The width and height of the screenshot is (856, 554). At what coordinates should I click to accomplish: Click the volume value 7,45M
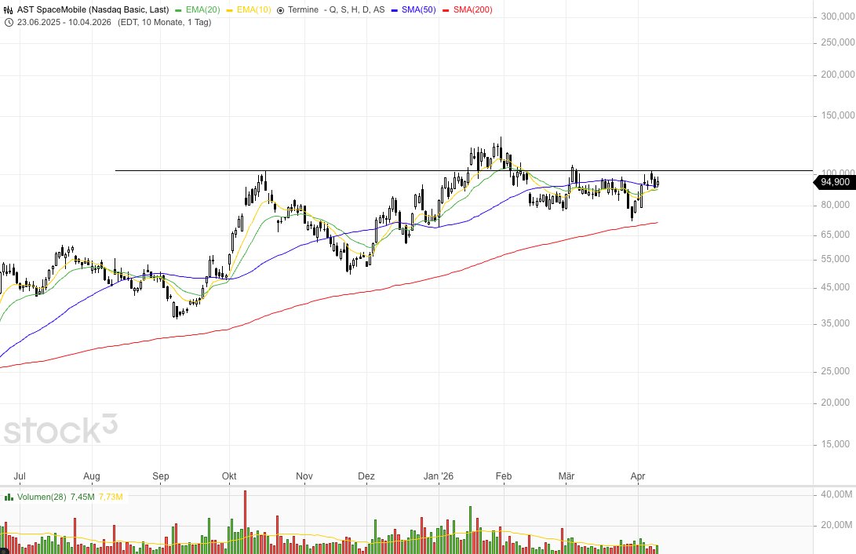click(x=82, y=498)
